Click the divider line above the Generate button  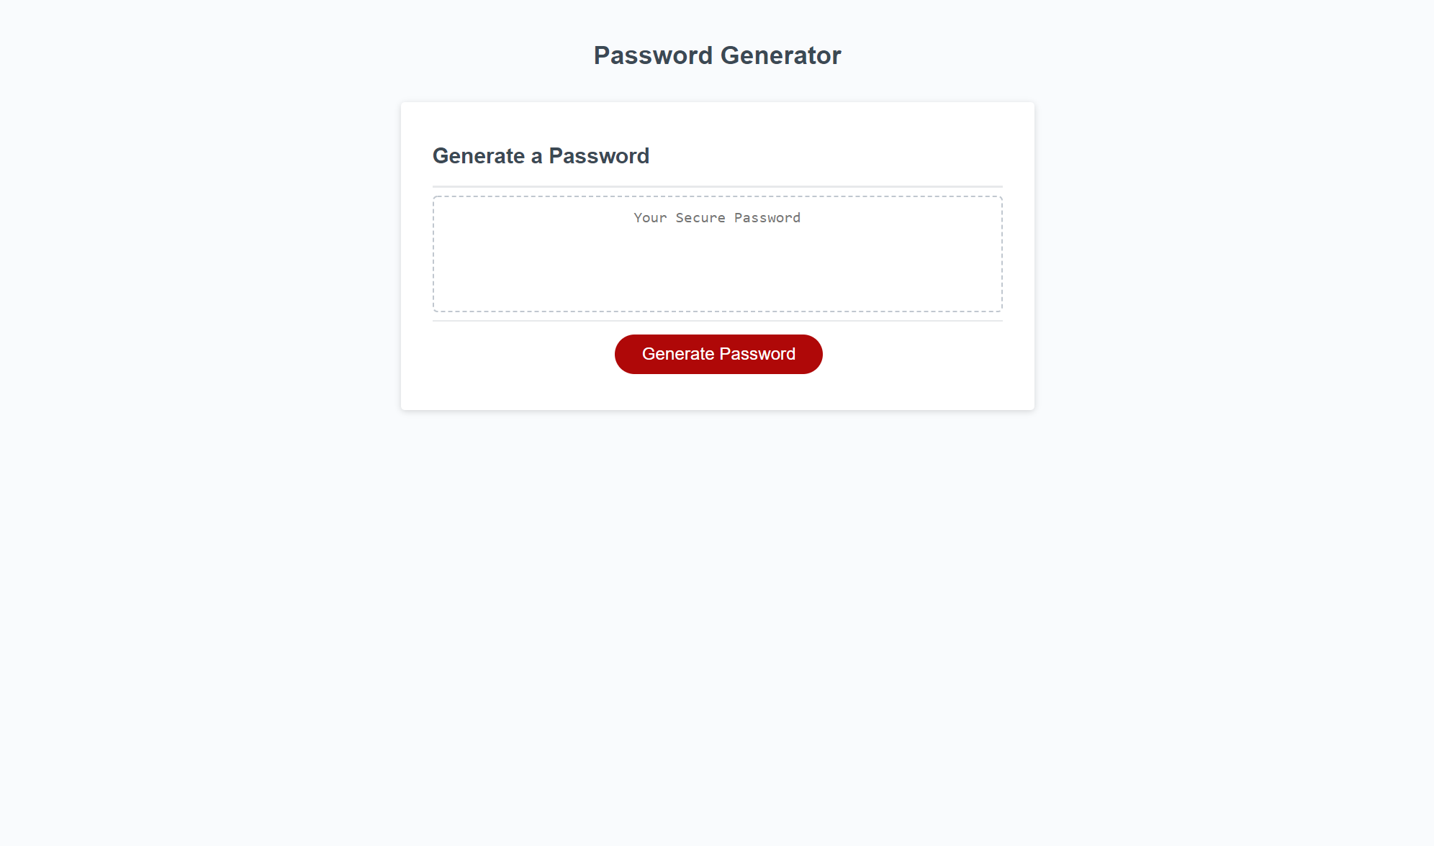(717, 321)
